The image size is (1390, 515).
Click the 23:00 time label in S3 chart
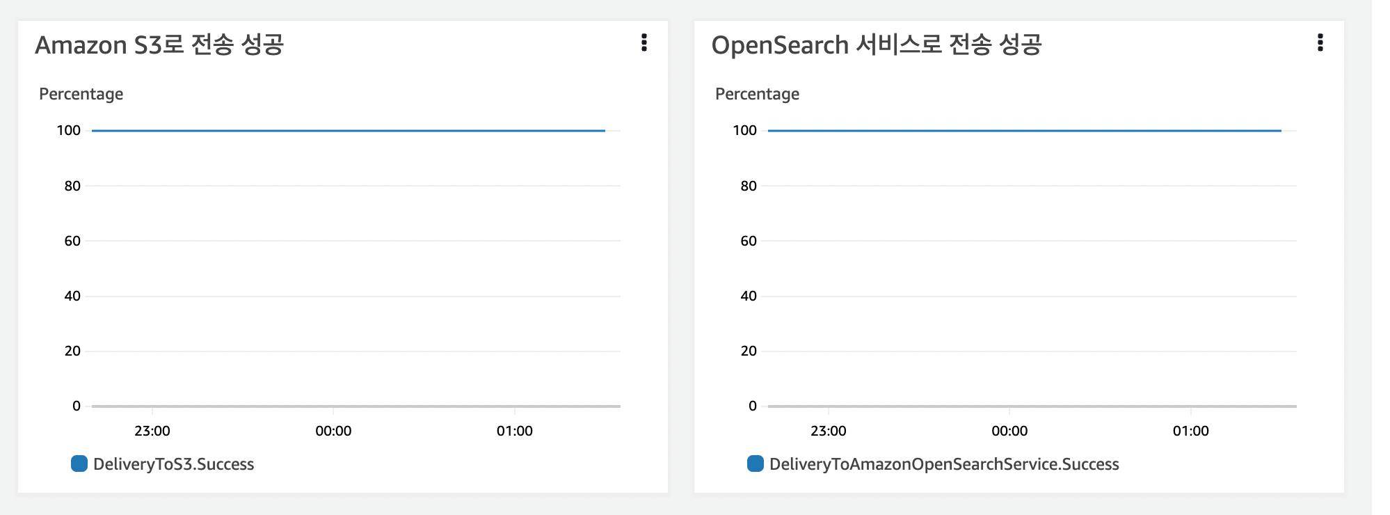[x=152, y=431]
